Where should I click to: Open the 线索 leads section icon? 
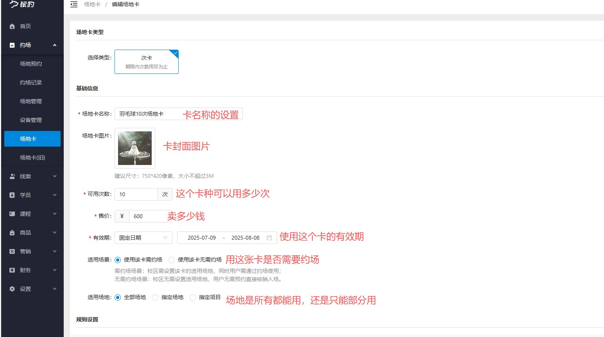tap(12, 176)
